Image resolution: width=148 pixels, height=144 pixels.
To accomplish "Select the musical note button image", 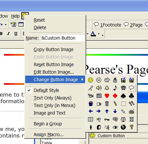I will point(115,88).
